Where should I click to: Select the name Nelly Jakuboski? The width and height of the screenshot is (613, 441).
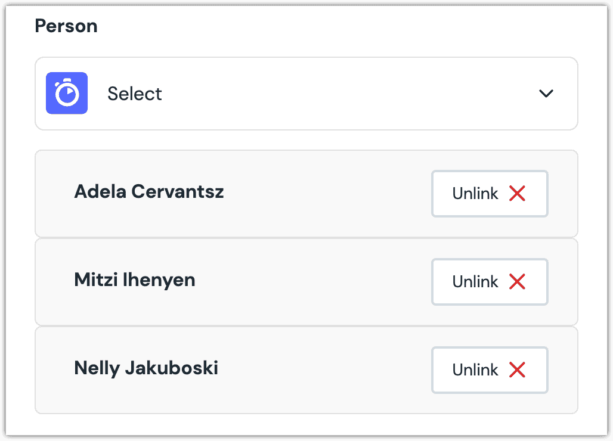coord(145,368)
